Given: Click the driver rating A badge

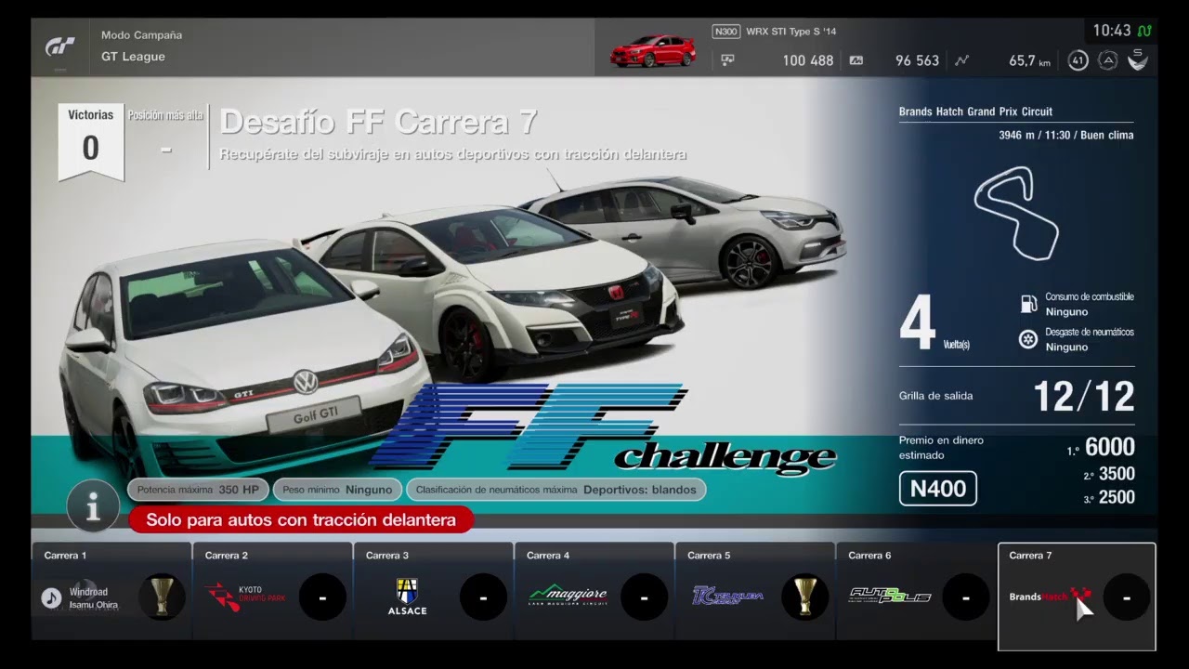Looking at the screenshot, I should tap(1107, 60).
